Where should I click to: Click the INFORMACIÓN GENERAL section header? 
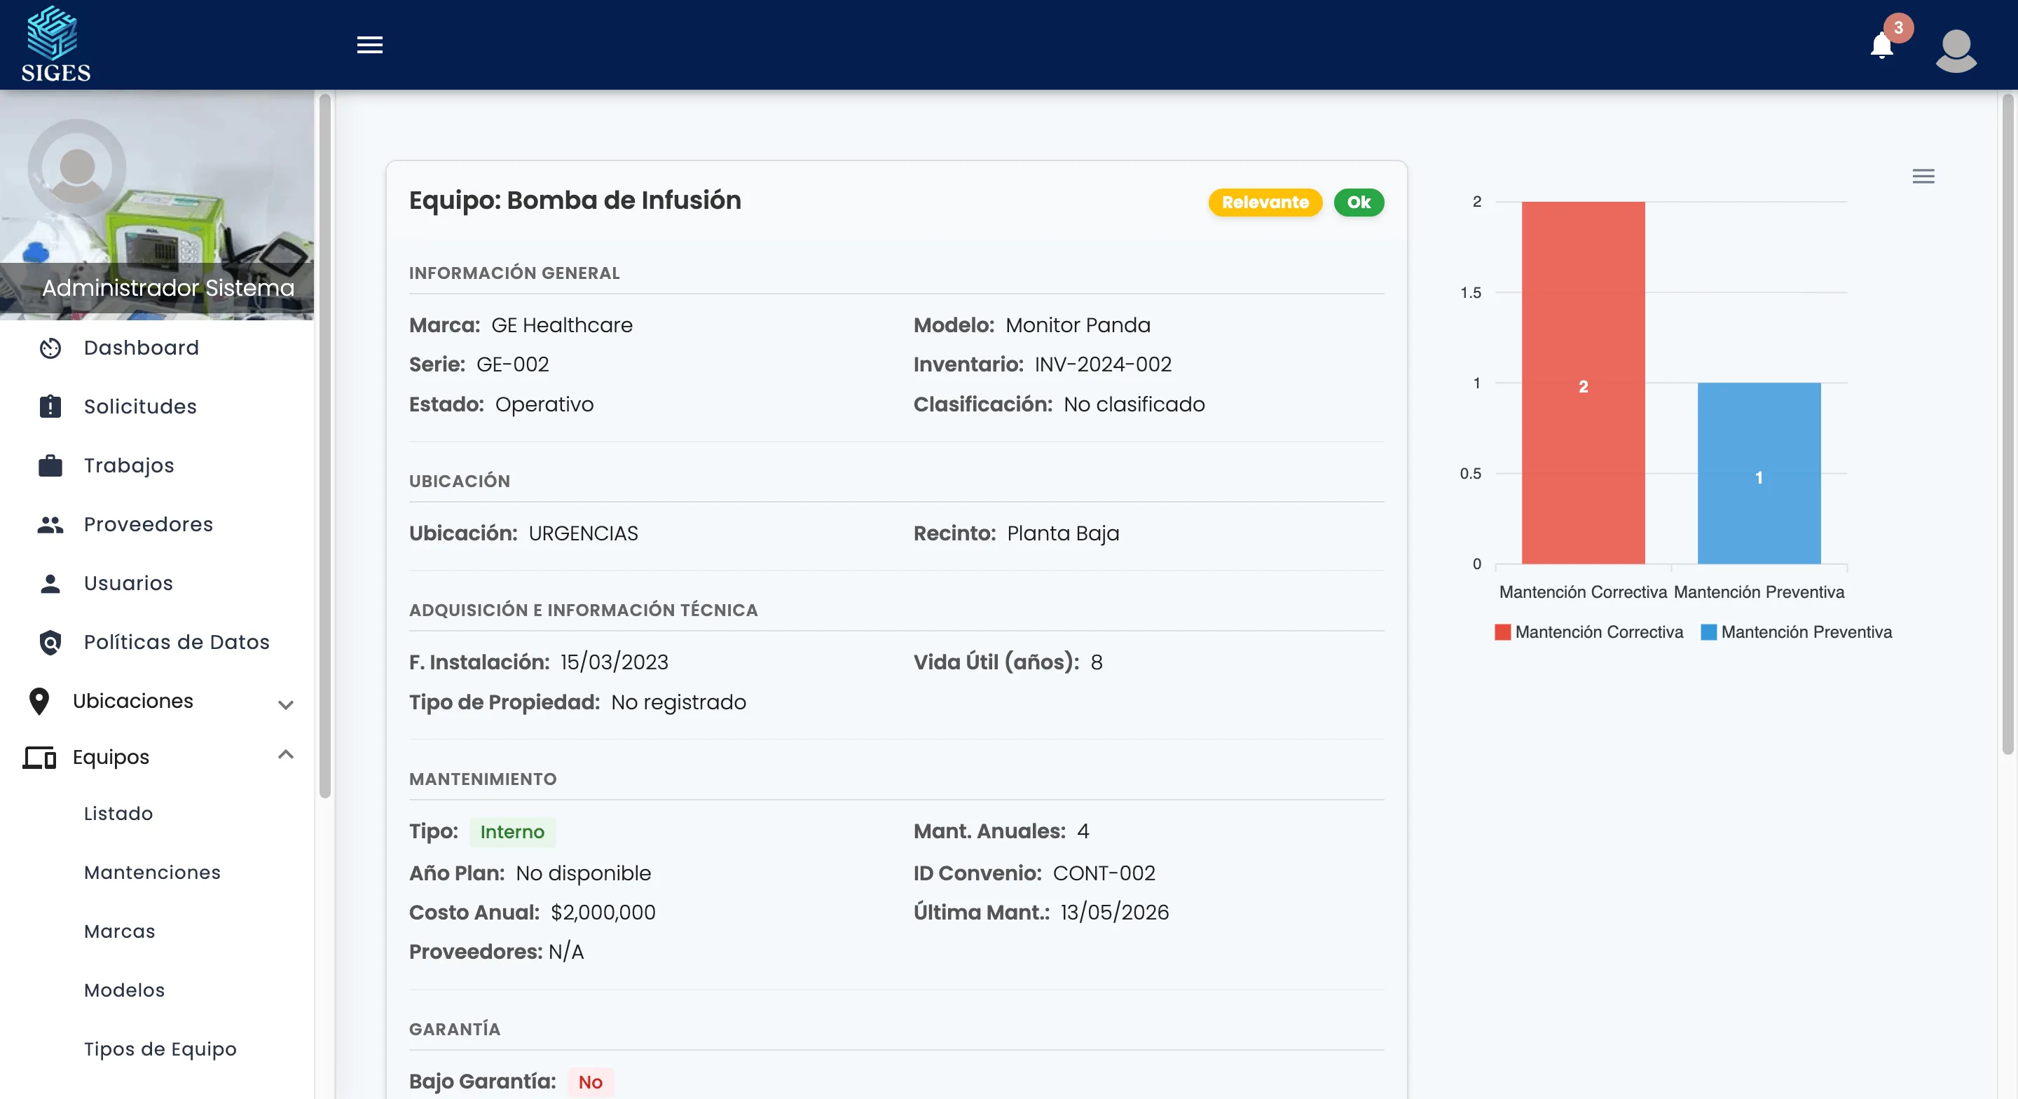click(514, 273)
